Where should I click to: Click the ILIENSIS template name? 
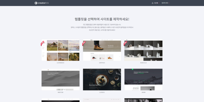pyautogui.click(x=102, y=92)
